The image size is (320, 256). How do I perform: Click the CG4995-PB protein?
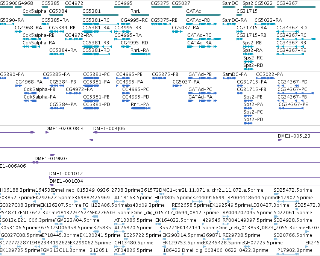click(x=123, y=78)
